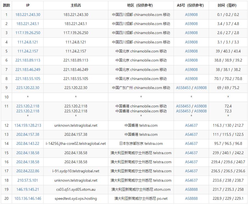Select time value 236.5 / 236.5 / 236.6

228,171
